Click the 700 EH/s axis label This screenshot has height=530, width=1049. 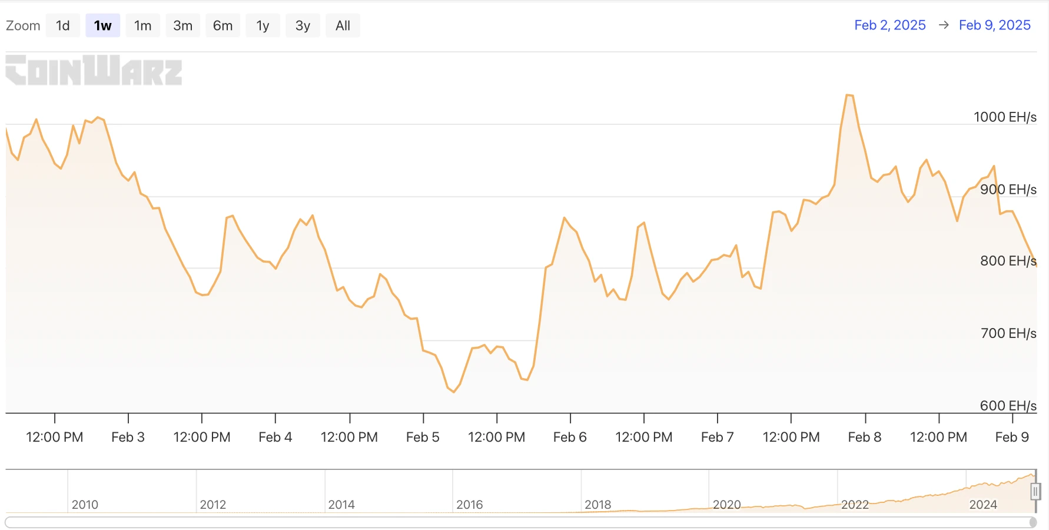1008,333
